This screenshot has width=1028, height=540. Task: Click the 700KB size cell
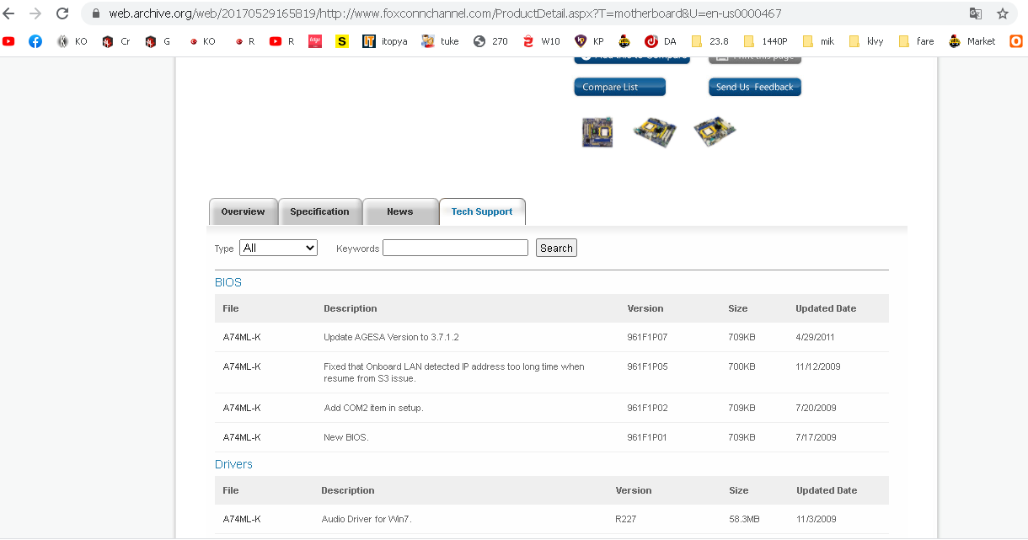pyautogui.click(x=742, y=366)
